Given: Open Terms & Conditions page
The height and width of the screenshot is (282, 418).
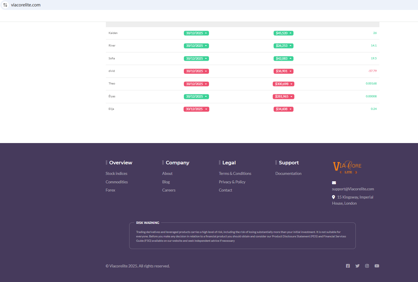Looking at the screenshot, I should click(235, 173).
